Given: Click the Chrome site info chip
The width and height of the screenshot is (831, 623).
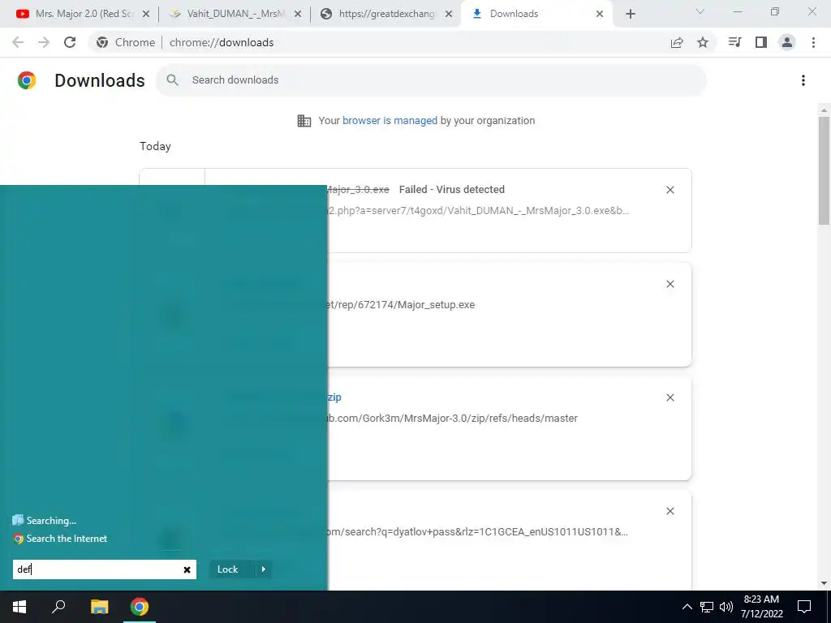Looking at the screenshot, I should pos(126,42).
